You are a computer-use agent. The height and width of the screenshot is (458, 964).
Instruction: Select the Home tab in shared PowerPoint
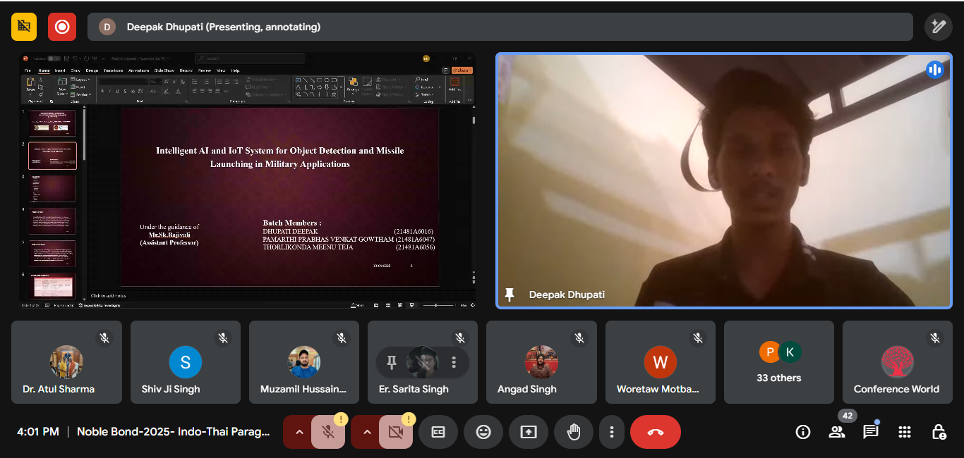[x=42, y=70]
